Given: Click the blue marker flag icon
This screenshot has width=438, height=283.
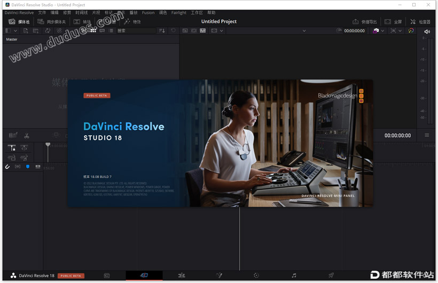Looking at the screenshot, I should (28, 167).
